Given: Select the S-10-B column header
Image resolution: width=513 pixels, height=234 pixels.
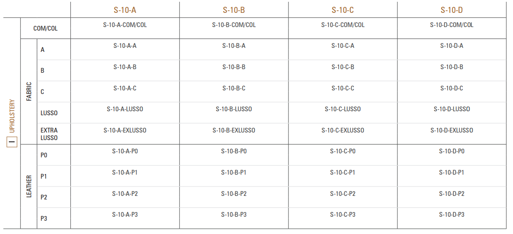Looking at the screenshot, I should point(233,10).
